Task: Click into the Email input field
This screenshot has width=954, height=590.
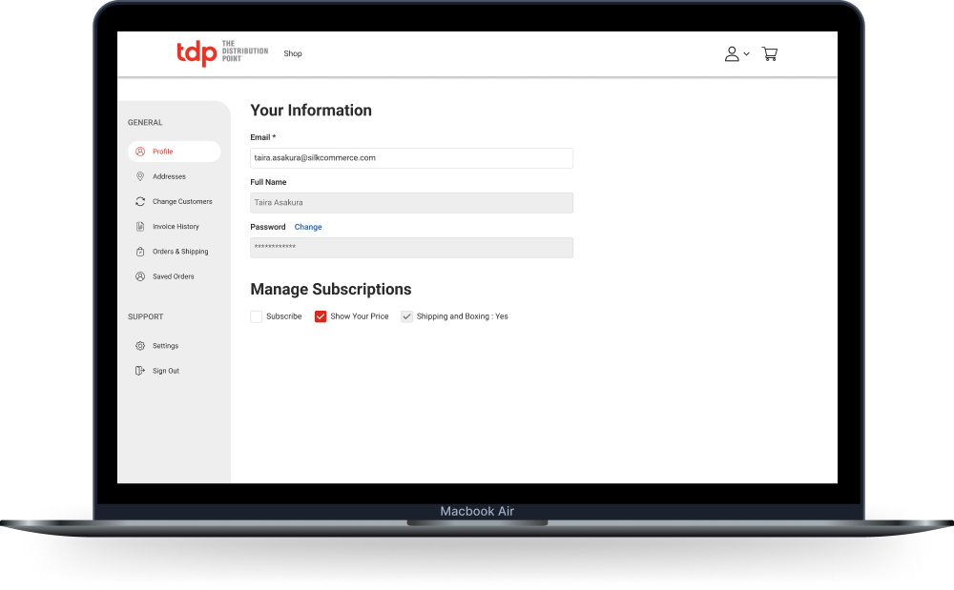Action: 411,158
